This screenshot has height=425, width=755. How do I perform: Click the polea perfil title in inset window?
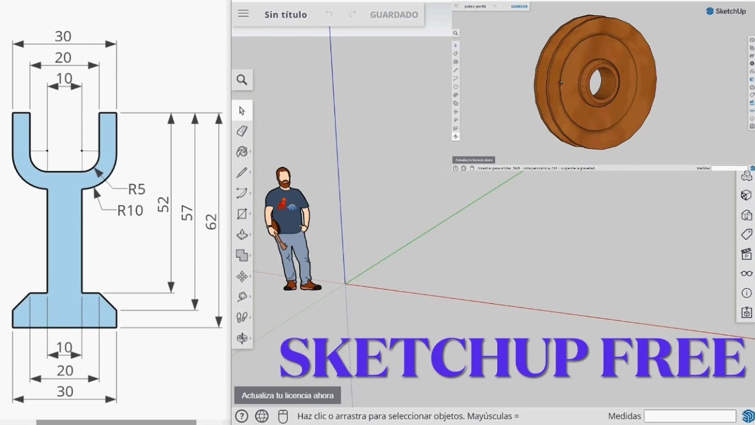[x=475, y=6]
